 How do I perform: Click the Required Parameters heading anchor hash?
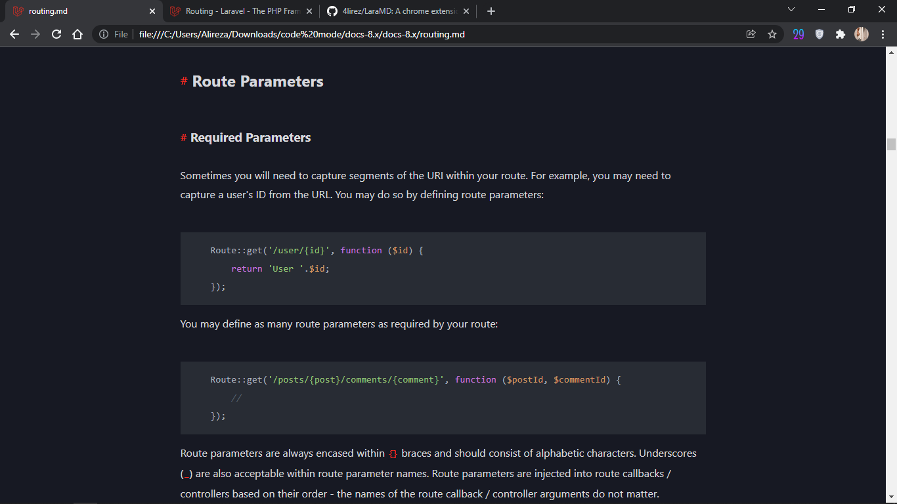(x=184, y=138)
